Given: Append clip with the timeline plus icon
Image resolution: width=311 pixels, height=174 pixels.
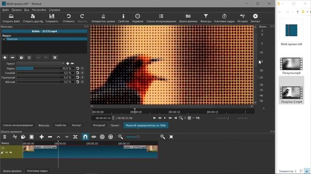Looking at the screenshot, I should [41, 137].
